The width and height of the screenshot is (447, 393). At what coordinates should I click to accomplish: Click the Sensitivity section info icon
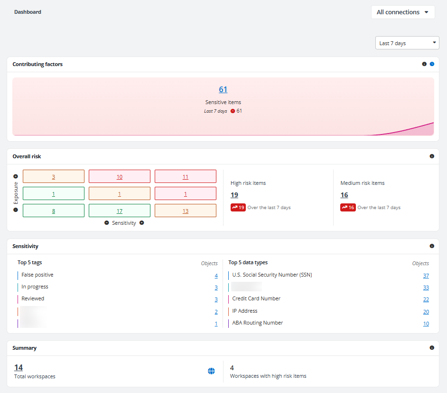point(432,246)
